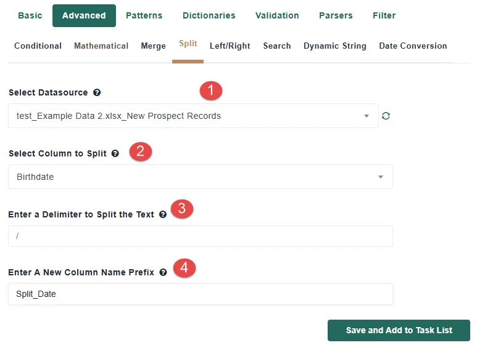Select the Conditional sub-tab
477x348 pixels.
(x=38, y=46)
